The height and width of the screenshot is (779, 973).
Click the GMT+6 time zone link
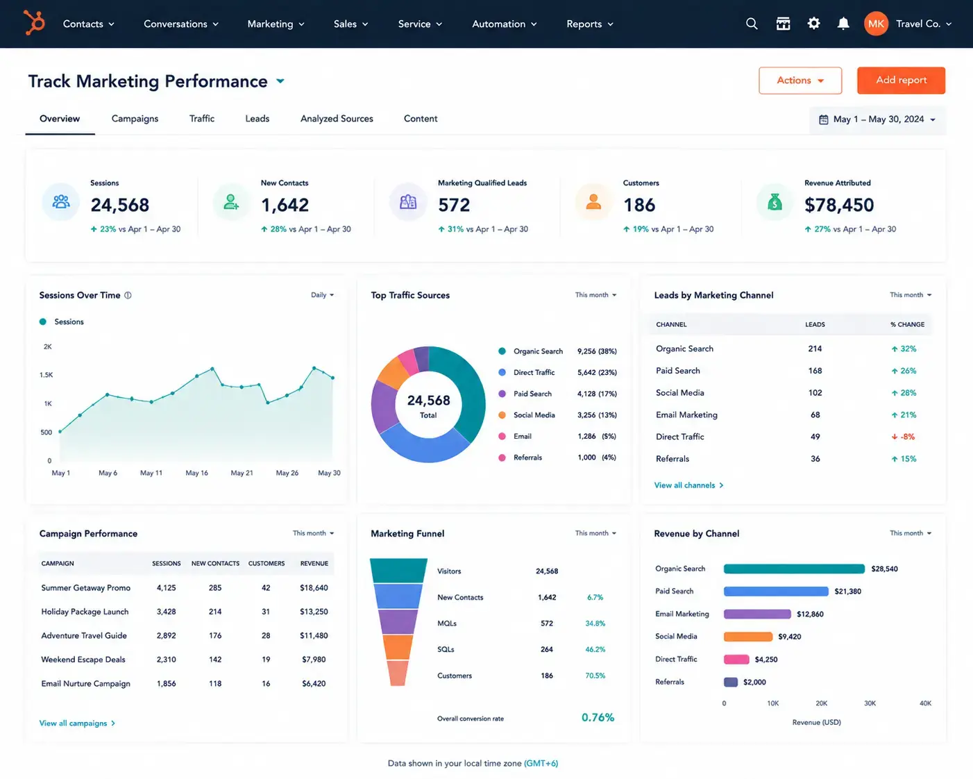tap(541, 763)
